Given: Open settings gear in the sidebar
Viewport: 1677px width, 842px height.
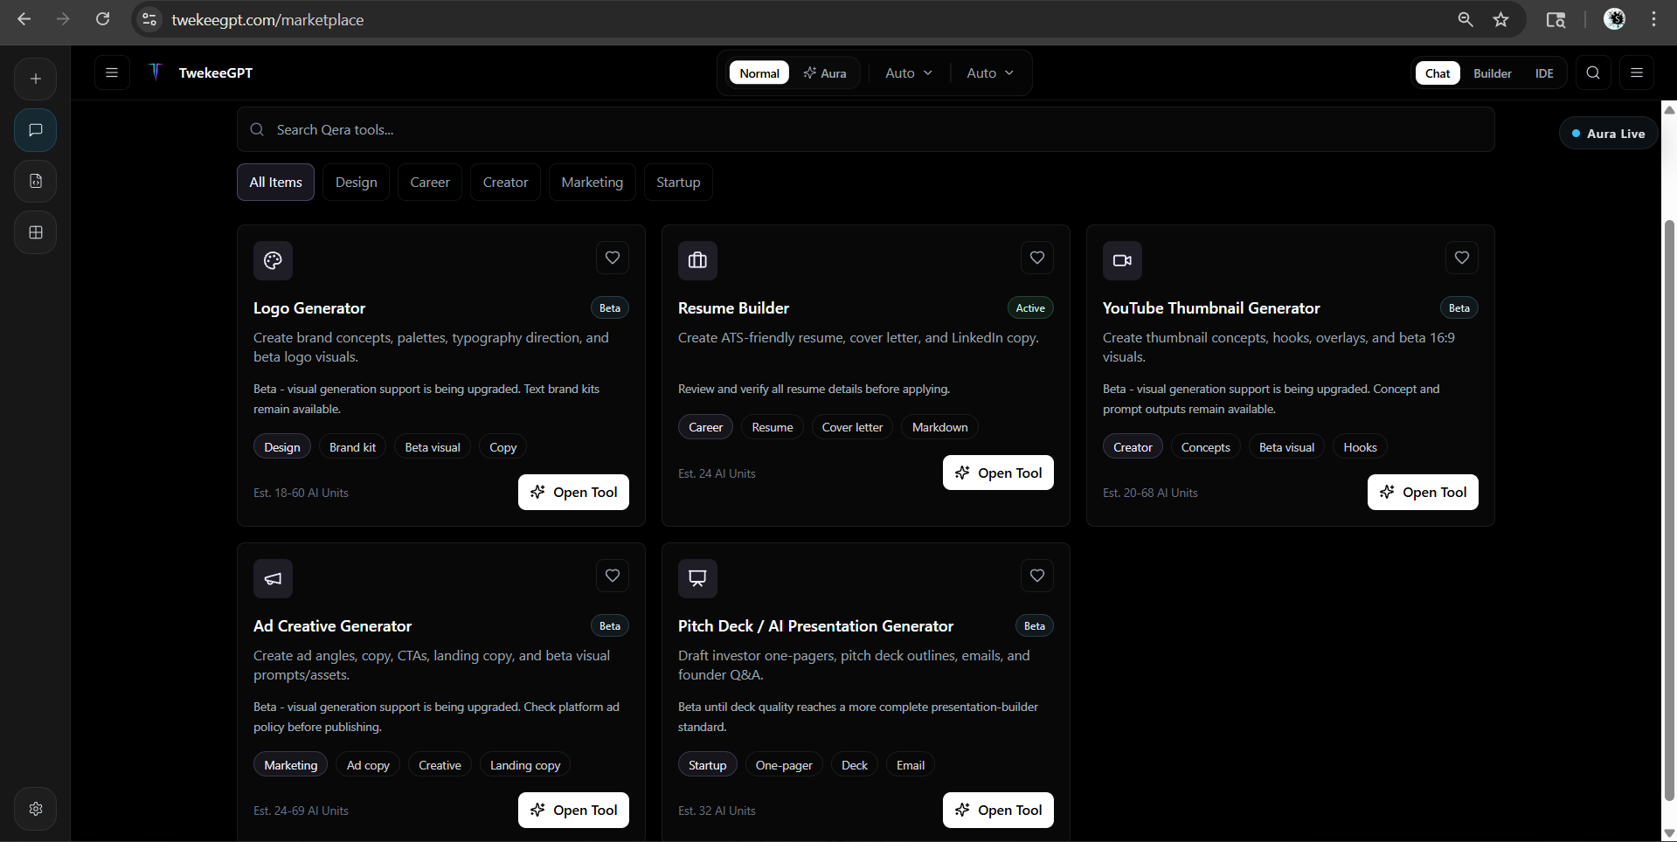Looking at the screenshot, I should point(36,809).
